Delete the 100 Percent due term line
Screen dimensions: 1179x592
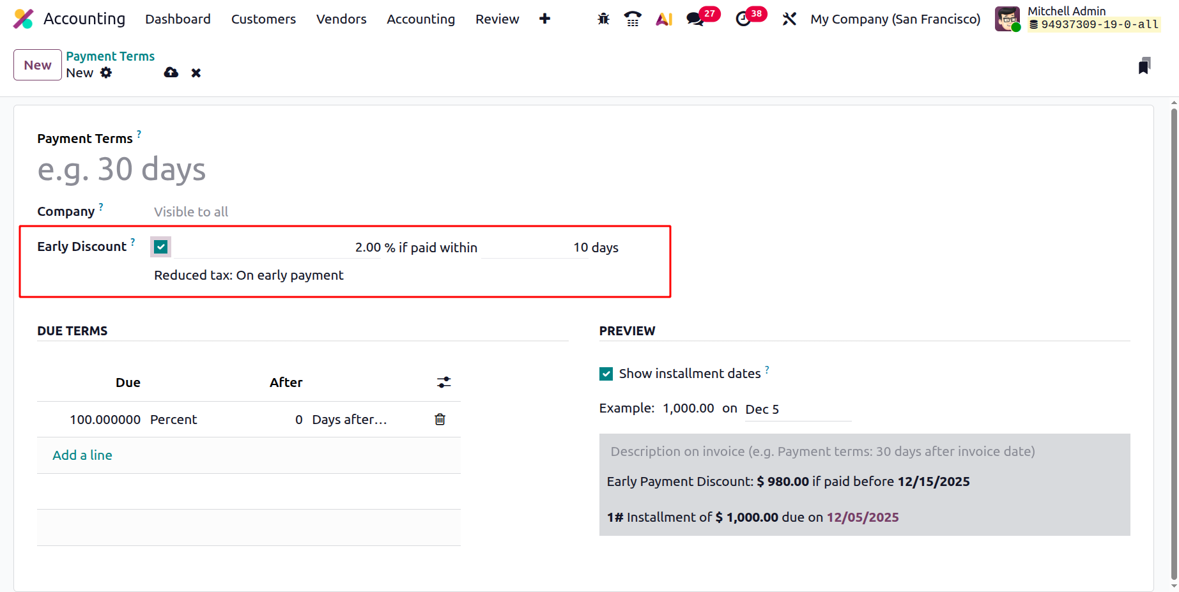440,420
